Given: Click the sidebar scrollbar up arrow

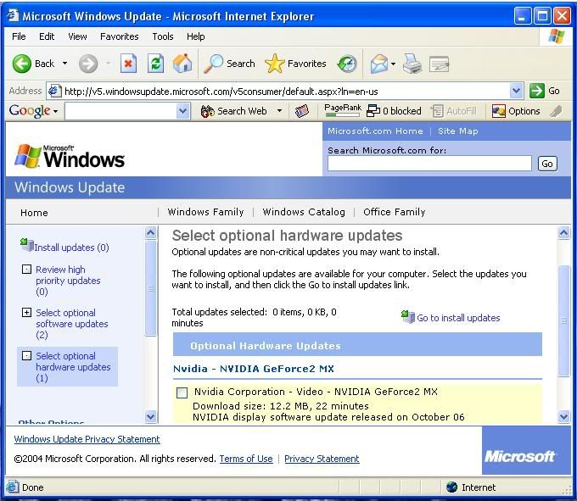Looking at the screenshot, I should click(x=151, y=232).
